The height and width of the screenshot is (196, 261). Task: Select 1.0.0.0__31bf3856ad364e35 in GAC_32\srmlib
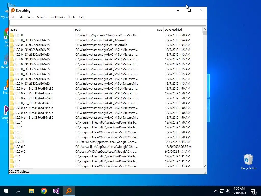click(32, 40)
